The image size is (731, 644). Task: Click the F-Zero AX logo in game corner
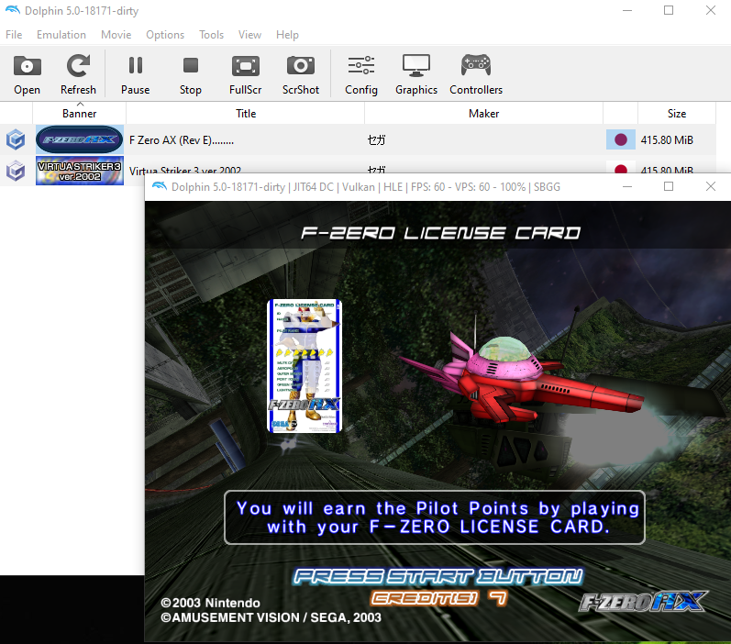(x=644, y=602)
